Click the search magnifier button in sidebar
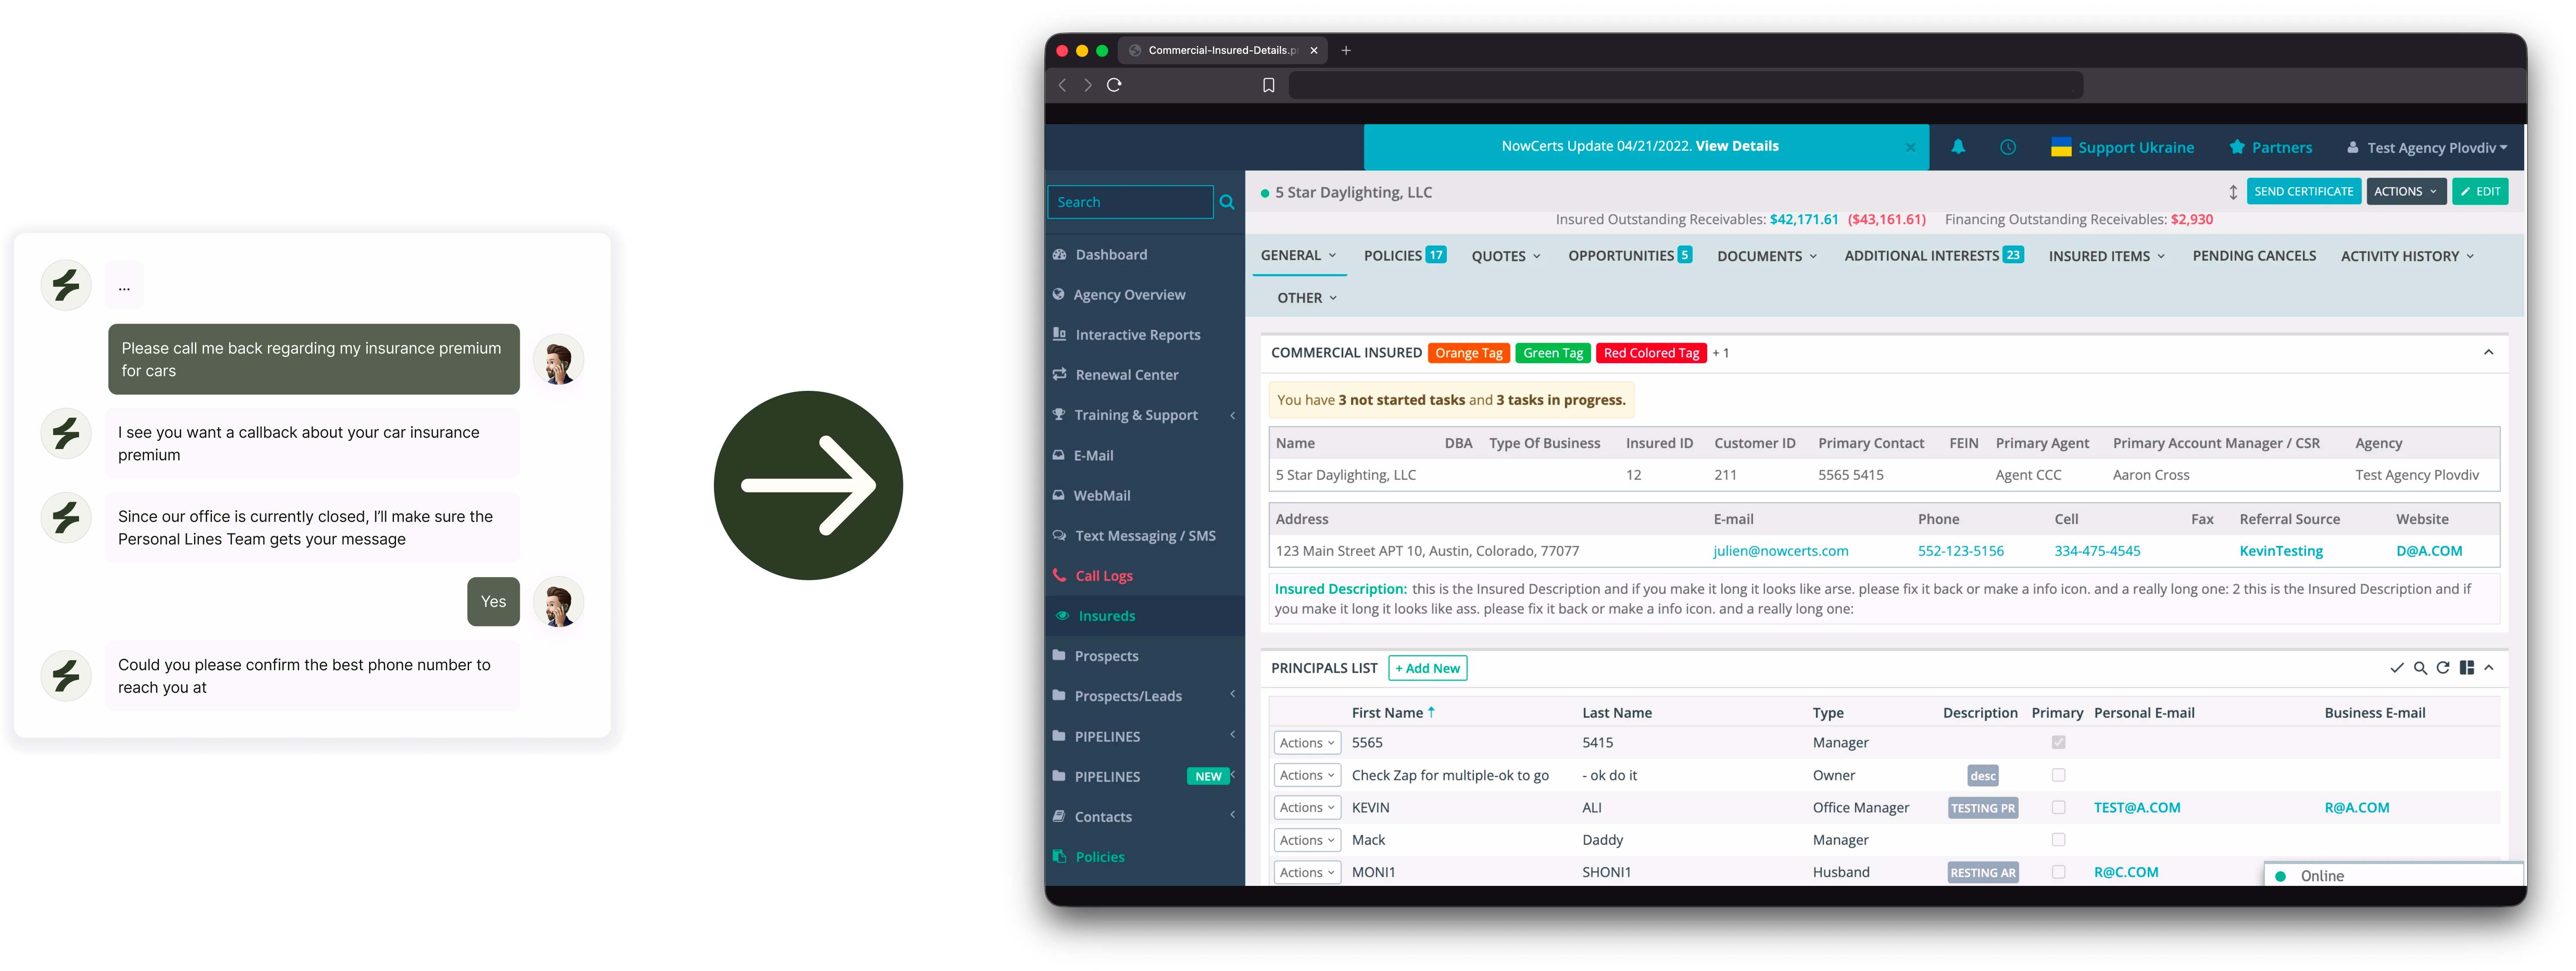 [x=1227, y=202]
